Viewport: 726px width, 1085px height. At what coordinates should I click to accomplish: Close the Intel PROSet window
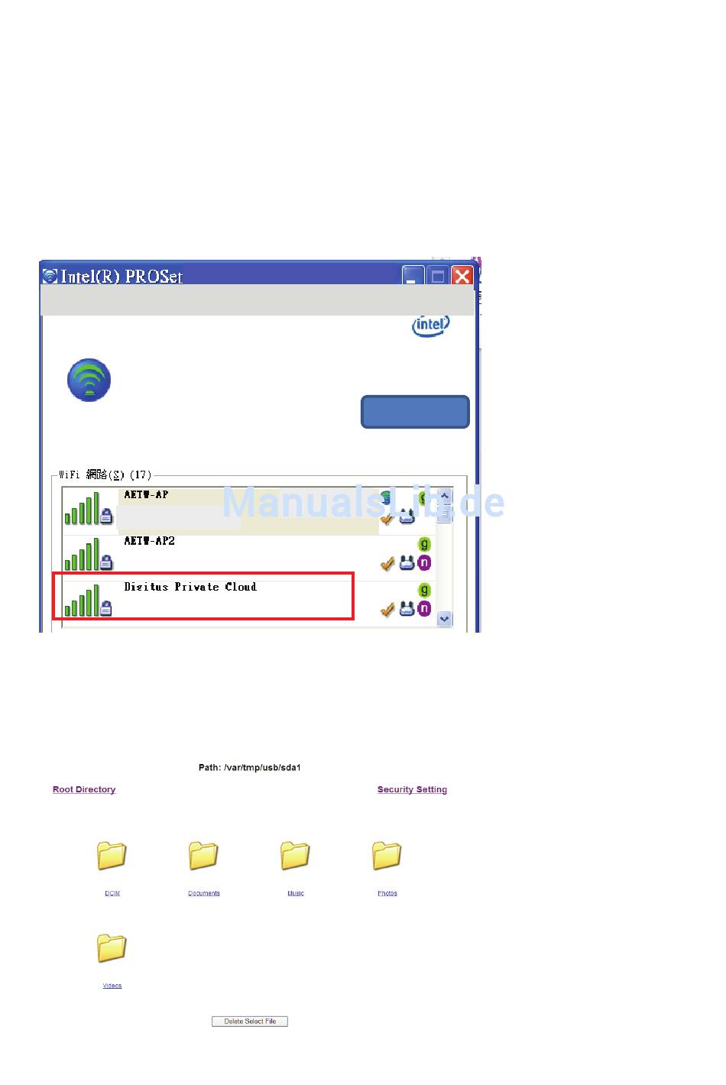coord(462,276)
